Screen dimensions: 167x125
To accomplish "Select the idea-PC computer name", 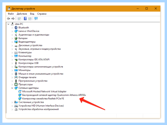I will 19,24.
